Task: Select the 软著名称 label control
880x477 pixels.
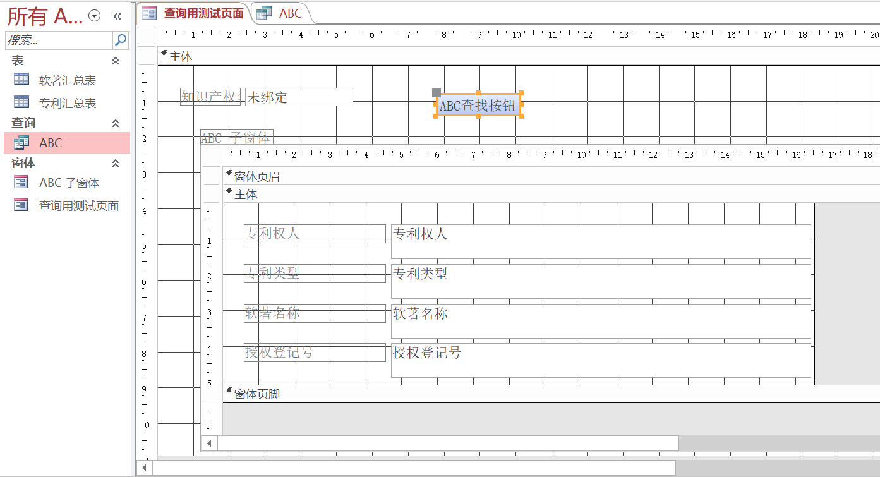Action: click(315, 313)
